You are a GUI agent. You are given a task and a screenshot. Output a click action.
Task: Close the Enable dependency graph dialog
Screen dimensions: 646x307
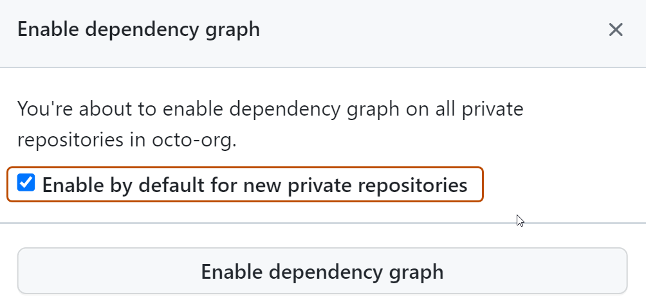[x=616, y=30]
